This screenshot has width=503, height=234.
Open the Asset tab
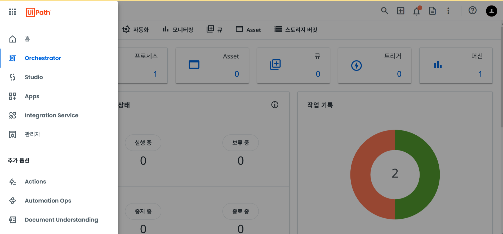click(x=248, y=30)
